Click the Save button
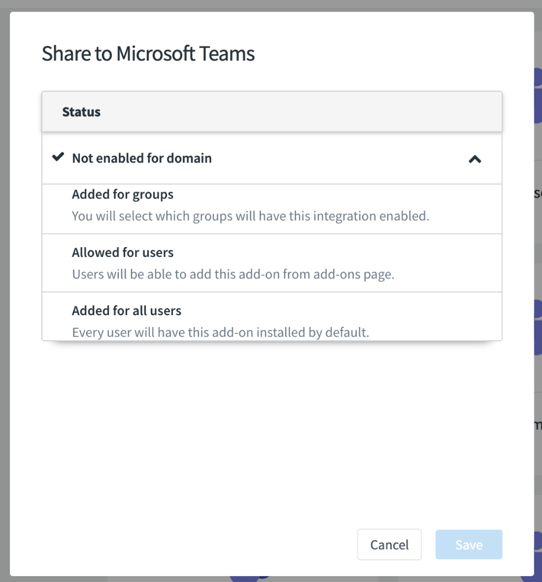This screenshot has height=582, width=542. click(x=469, y=545)
